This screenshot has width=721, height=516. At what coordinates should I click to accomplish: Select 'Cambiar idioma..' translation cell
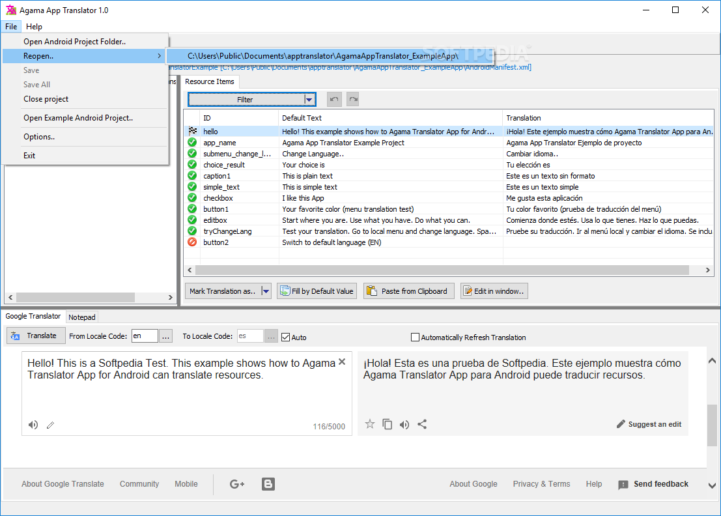point(608,154)
